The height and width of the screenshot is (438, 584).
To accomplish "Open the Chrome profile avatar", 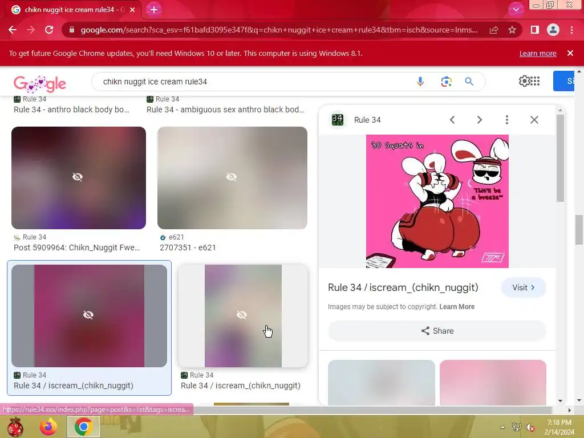I will coord(553,30).
